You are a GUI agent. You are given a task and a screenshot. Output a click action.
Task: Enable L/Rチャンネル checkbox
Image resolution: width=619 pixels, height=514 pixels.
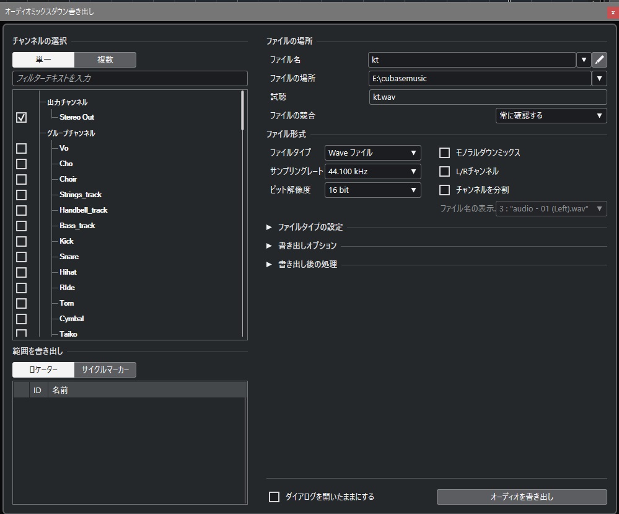click(444, 171)
